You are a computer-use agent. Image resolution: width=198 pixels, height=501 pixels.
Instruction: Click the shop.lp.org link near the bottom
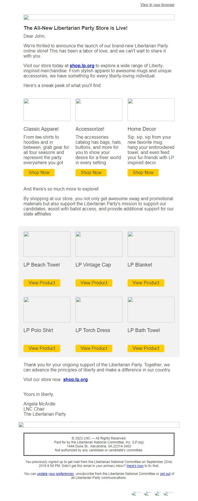click(x=75, y=379)
